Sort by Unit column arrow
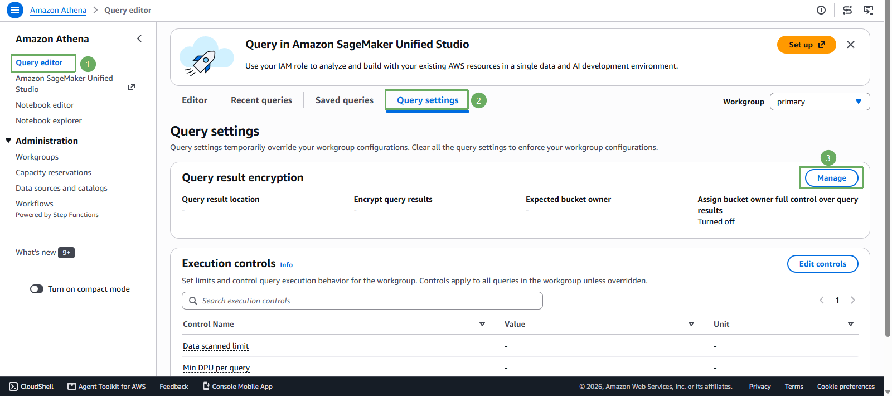 [851, 324]
